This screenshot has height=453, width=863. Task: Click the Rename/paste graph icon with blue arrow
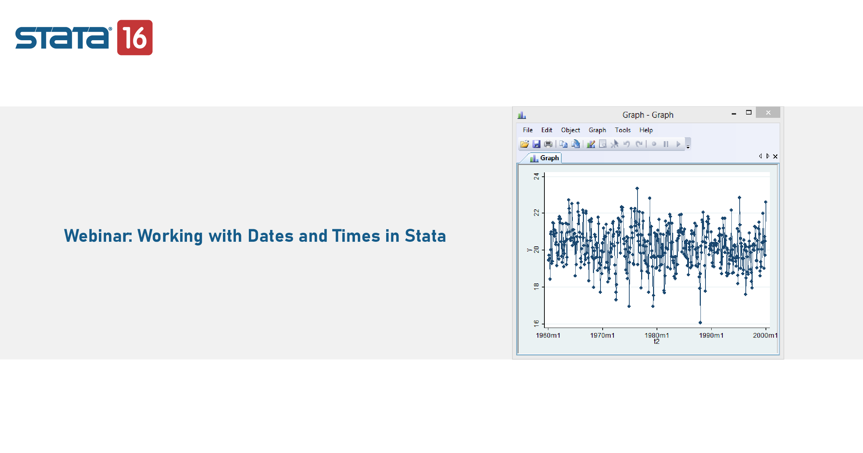coord(575,144)
